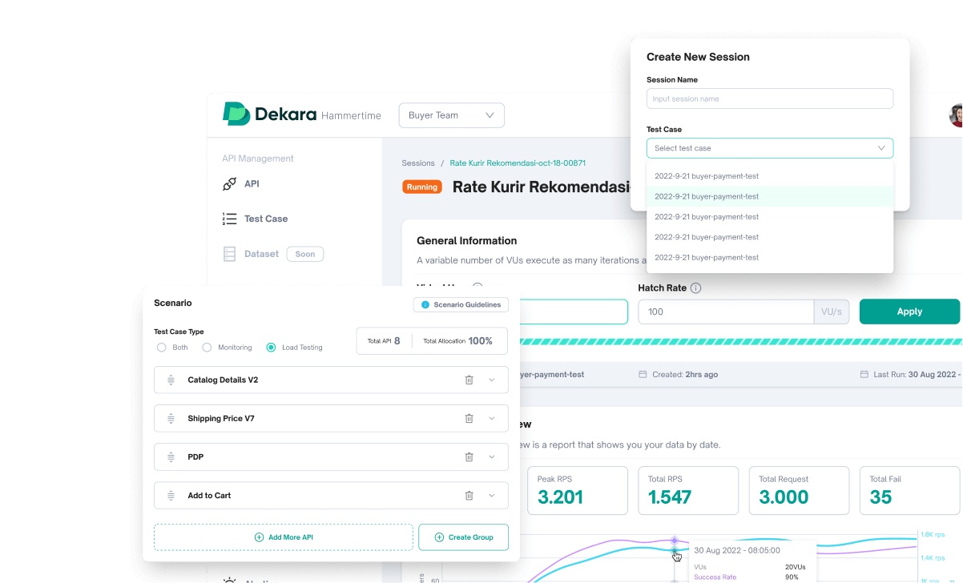Click the Total Request value 3.000
The image size is (963, 583).
[784, 497]
